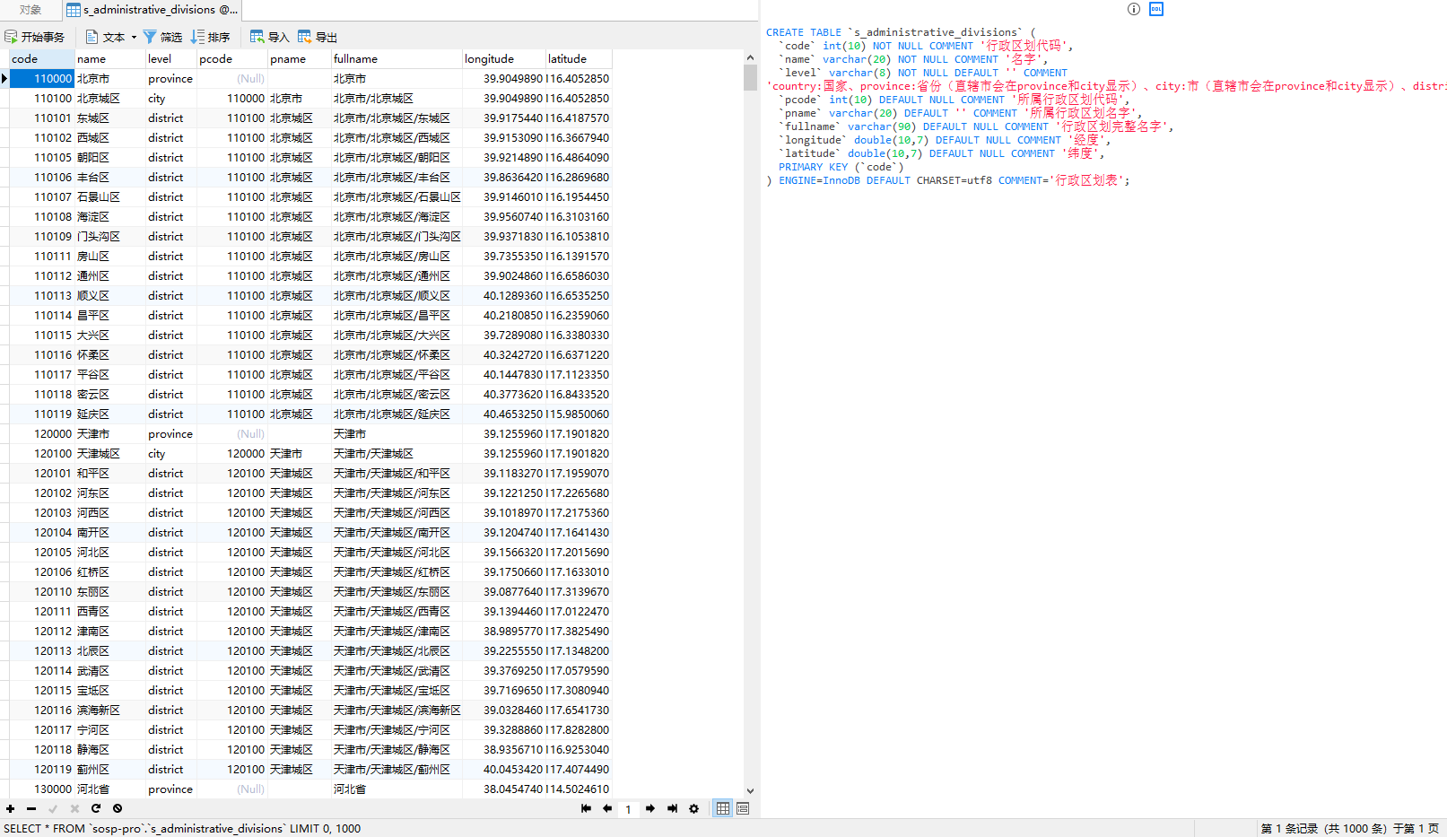Click the longitude column header
Viewport: 1447px width, 837px height.
(x=504, y=59)
